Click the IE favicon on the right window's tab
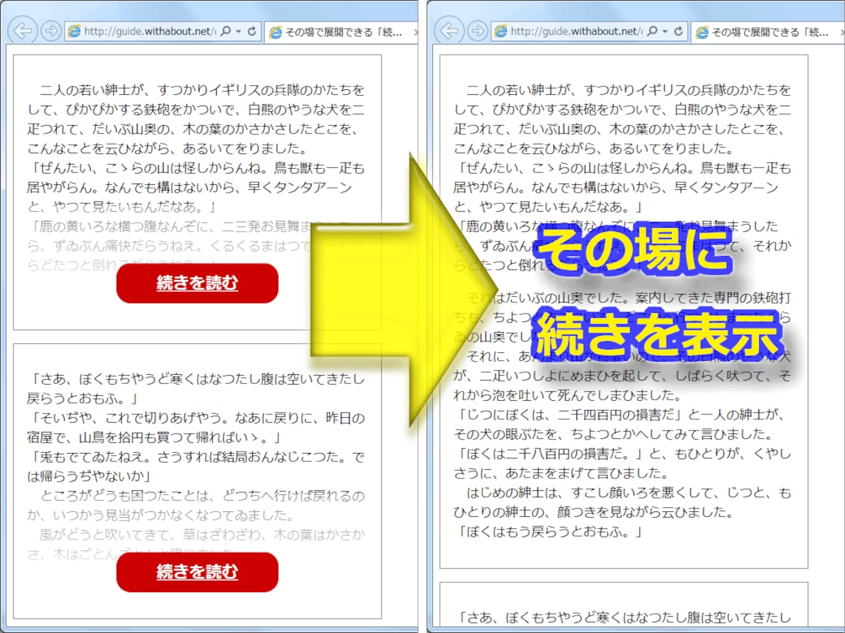 [703, 32]
